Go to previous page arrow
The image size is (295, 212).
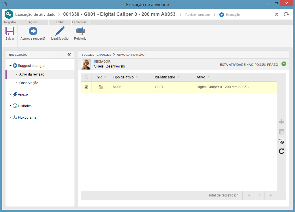[x=249, y=195]
